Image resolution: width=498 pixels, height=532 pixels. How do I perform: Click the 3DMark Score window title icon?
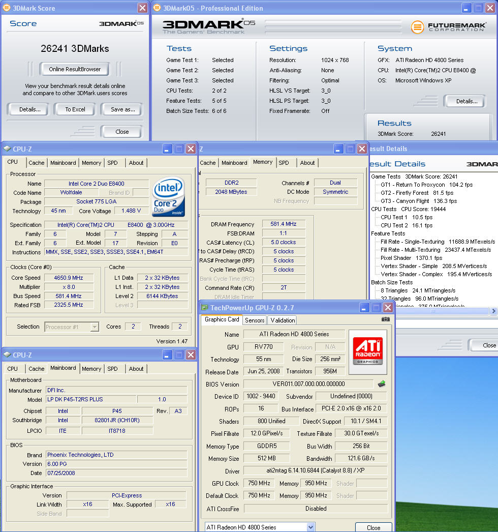(7, 8)
